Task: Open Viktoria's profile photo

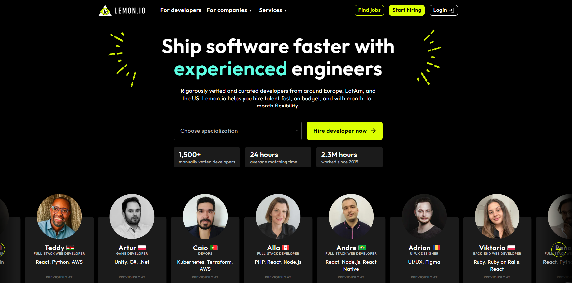Action: tap(497, 216)
